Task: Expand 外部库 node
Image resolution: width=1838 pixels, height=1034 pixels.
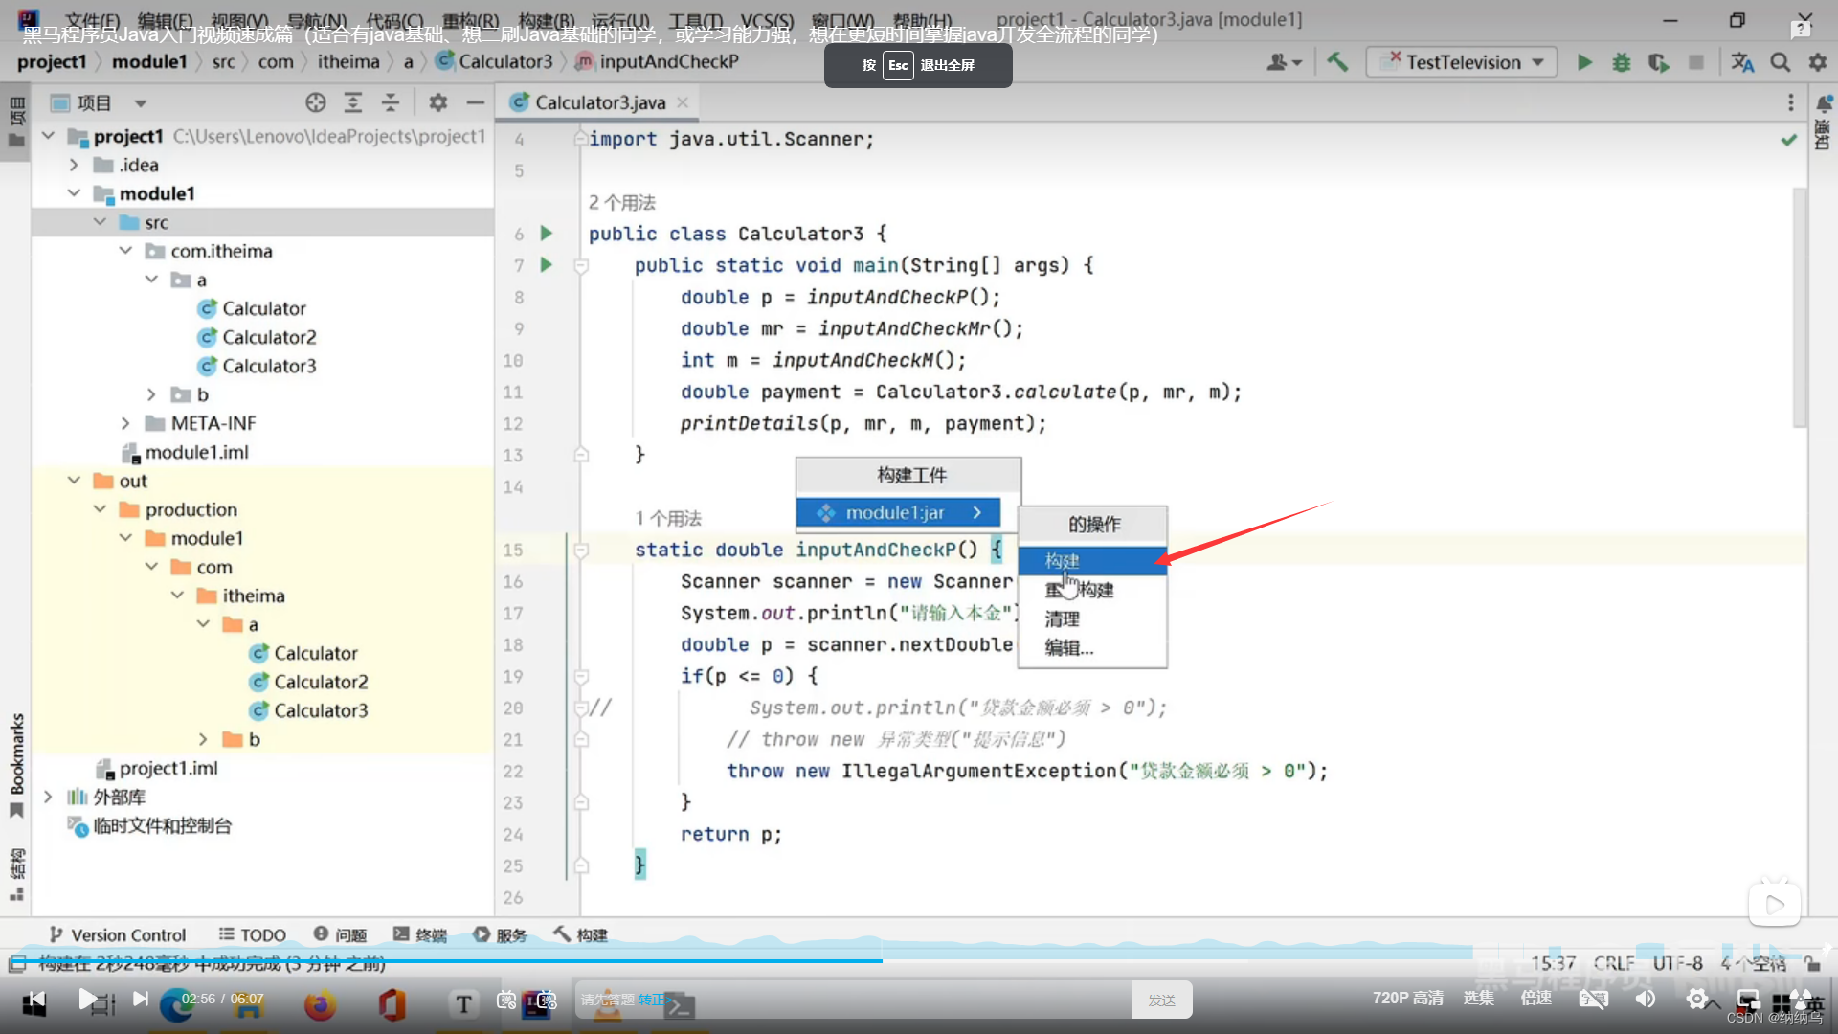Action: [x=48, y=797]
